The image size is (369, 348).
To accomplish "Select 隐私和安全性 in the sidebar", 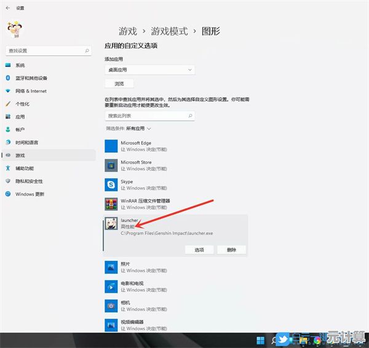I will click(x=49, y=181).
